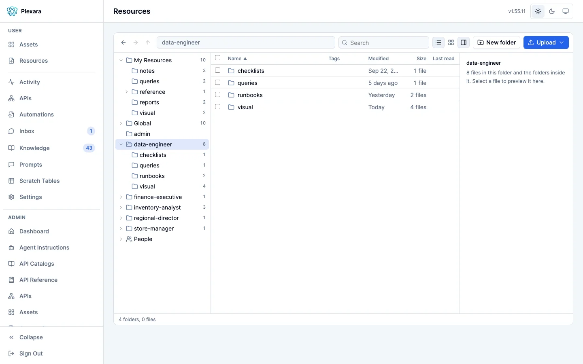Open API Reference page
Viewport: 583px width, 364px height.
click(x=51, y=280)
